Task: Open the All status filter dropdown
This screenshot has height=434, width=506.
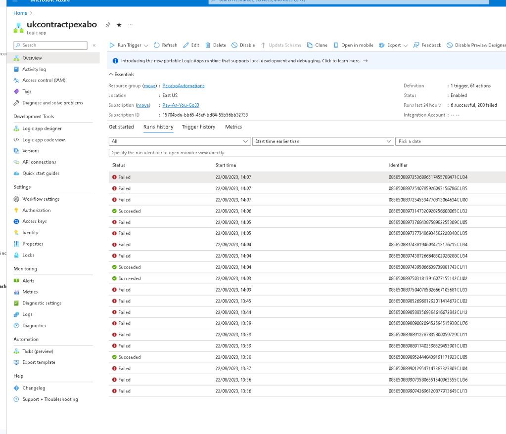Action: click(x=180, y=141)
